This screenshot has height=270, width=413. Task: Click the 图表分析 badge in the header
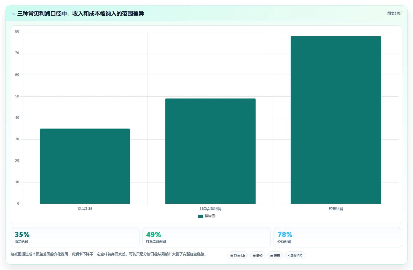[394, 13]
